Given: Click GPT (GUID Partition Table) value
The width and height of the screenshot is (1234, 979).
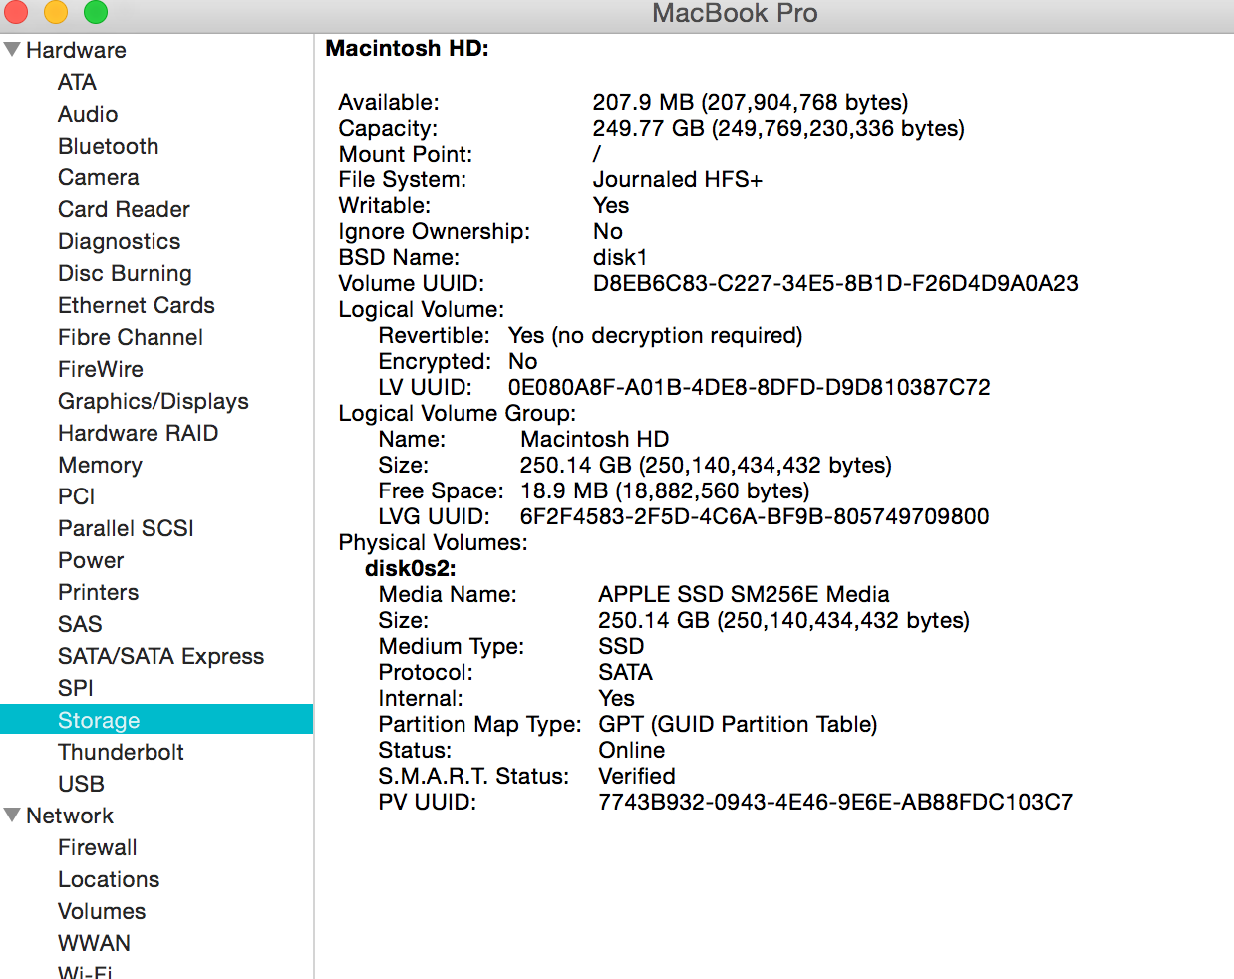Looking at the screenshot, I should (738, 724).
